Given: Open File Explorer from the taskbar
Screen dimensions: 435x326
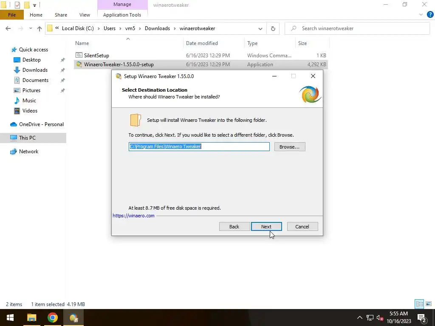Looking at the screenshot, I should [x=31, y=318].
